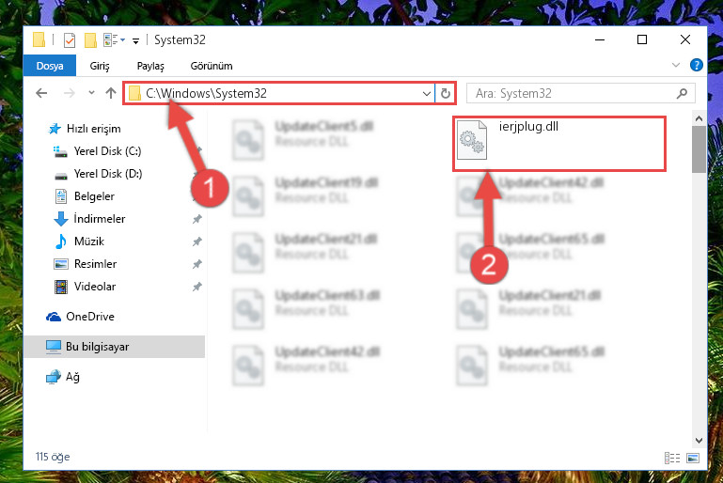Open the Dosya menu tab
This screenshot has height=483, width=723.
tap(50, 66)
